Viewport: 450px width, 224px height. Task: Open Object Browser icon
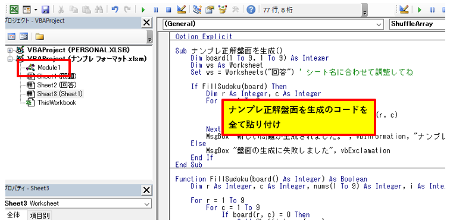pos(223,10)
